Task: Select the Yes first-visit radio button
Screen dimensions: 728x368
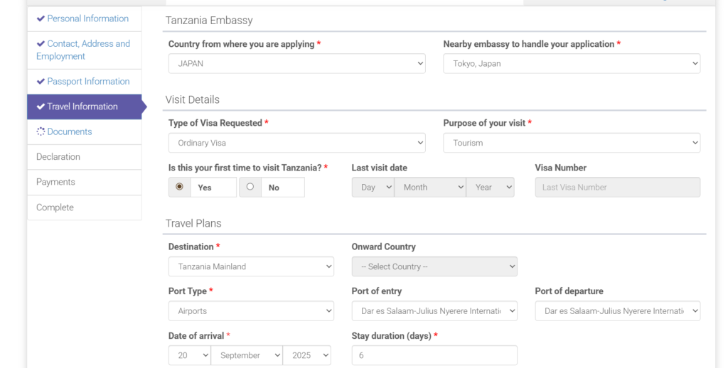Action: (x=179, y=187)
